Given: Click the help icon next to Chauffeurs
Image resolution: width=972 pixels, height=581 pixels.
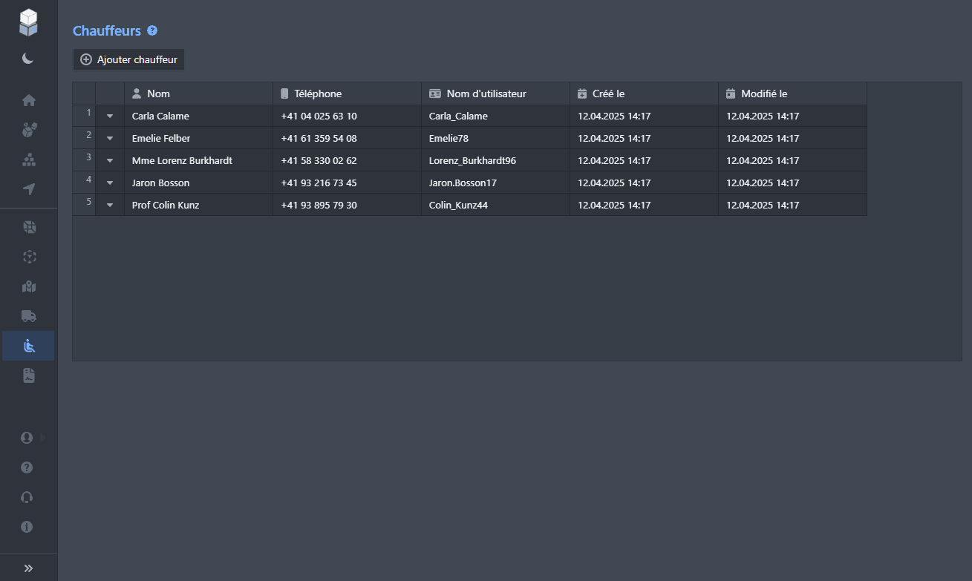Looking at the screenshot, I should coord(152,30).
